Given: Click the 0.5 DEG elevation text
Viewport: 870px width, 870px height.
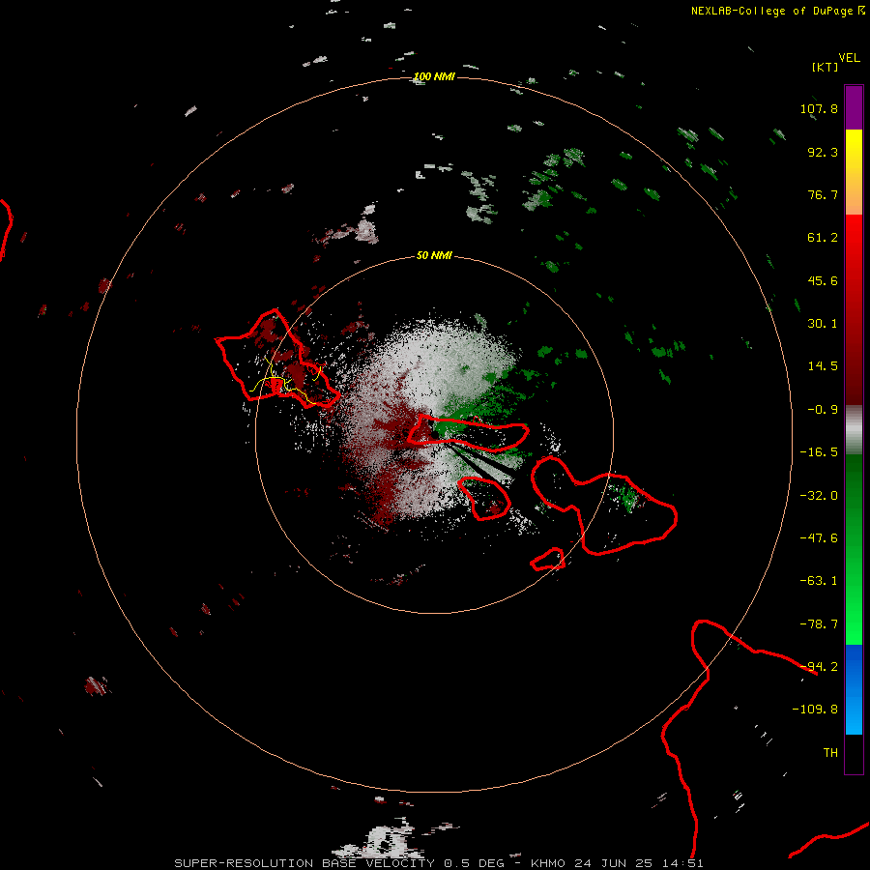Looking at the screenshot, I should point(474,863).
